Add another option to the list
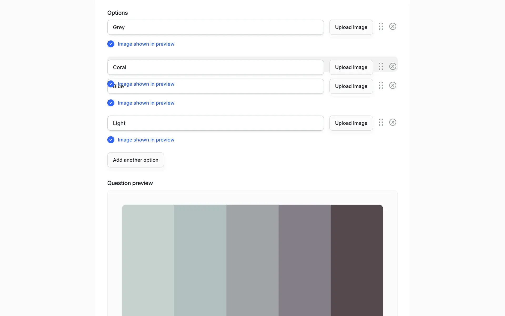 pyautogui.click(x=135, y=160)
